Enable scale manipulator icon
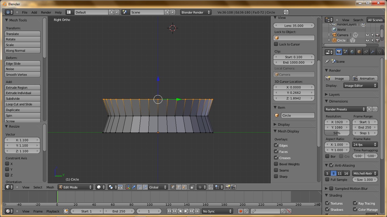This screenshot has width=387, height=217. 145,187
